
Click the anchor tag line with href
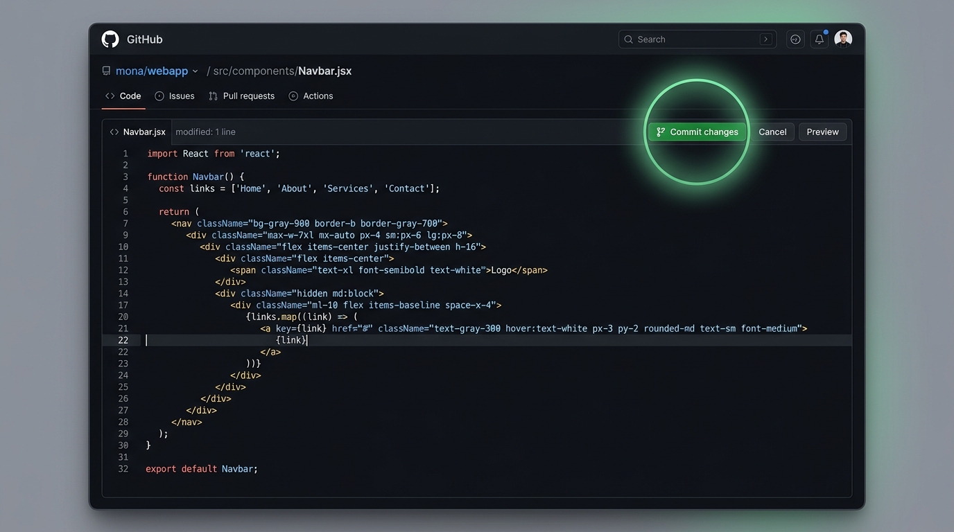[534, 328]
